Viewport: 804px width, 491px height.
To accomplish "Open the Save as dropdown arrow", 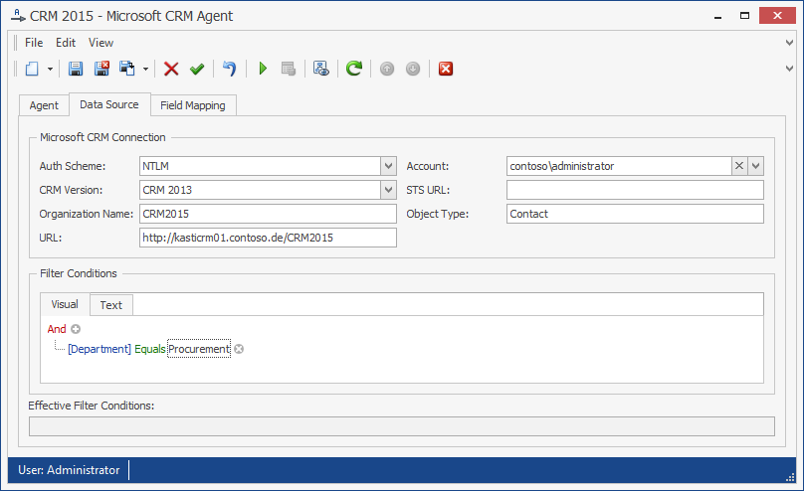I will 145,69.
